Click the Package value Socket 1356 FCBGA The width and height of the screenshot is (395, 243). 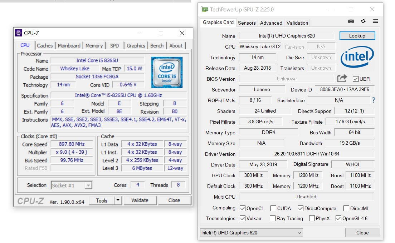coord(97,76)
